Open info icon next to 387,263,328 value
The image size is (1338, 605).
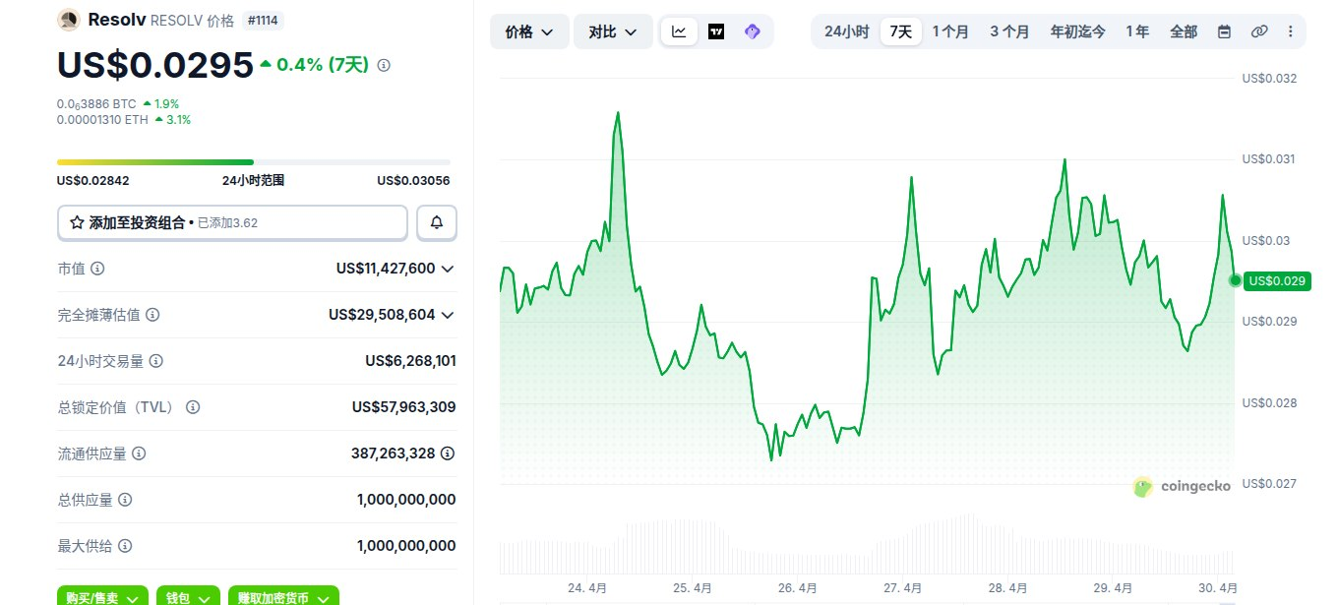[x=448, y=454]
